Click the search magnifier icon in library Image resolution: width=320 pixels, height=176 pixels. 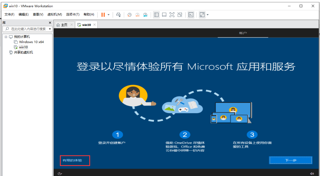(7, 29)
